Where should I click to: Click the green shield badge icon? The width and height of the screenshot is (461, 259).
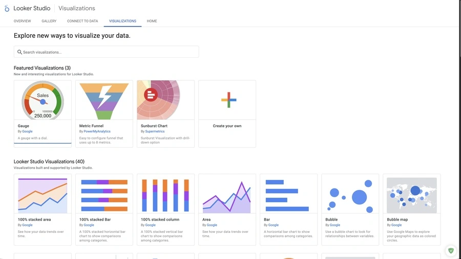451,251
